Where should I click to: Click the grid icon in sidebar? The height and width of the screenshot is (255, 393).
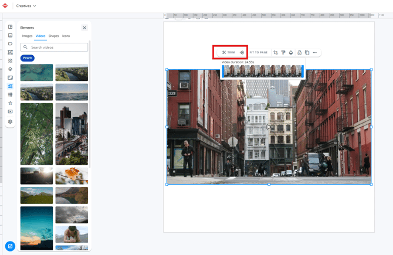tap(10, 94)
